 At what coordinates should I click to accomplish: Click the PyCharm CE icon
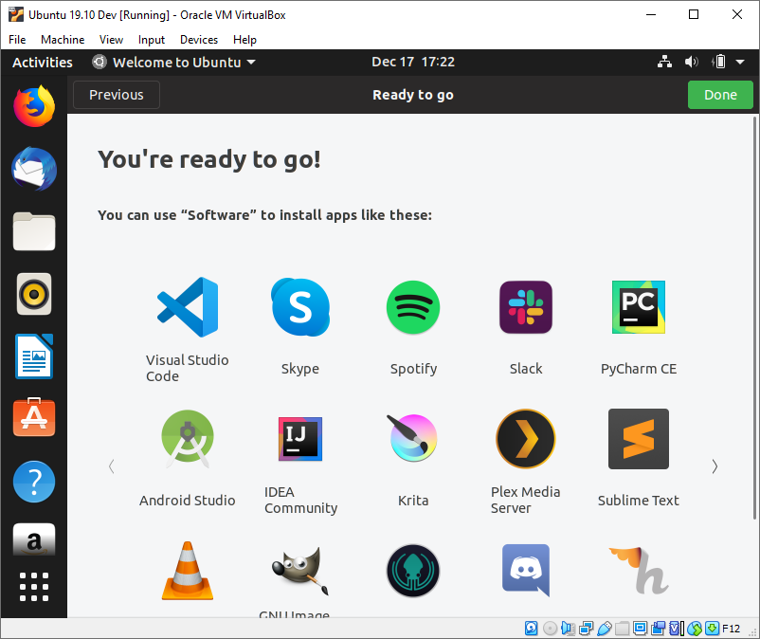tap(639, 307)
